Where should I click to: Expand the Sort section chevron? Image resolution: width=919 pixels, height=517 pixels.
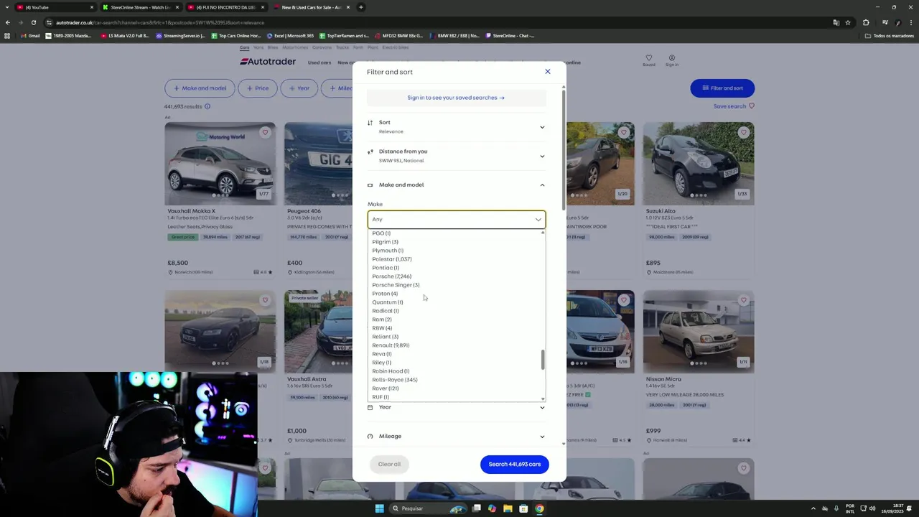point(542,127)
